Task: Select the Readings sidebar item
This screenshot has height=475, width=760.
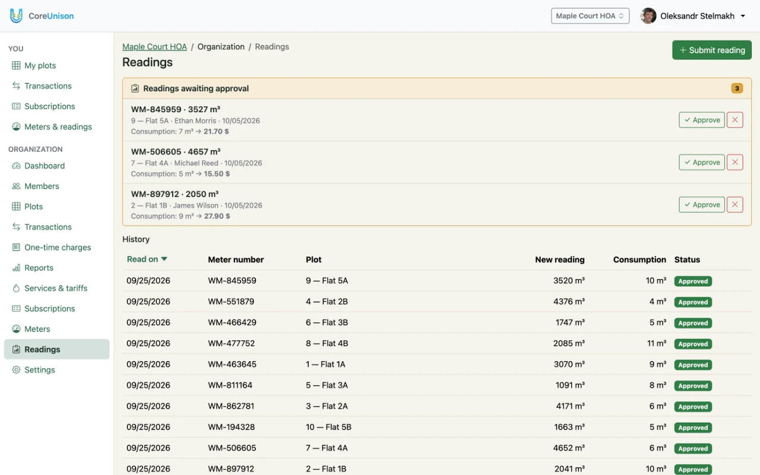Action: point(56,349)
